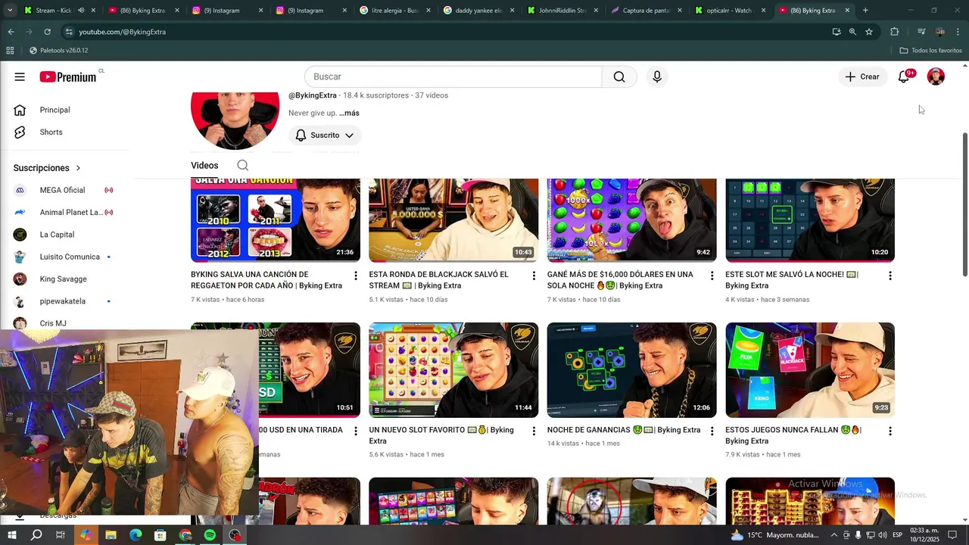Click the page vertical scrollbar
Image resolution: width=969 pixels, height=545 pixels.
[964, 204]
